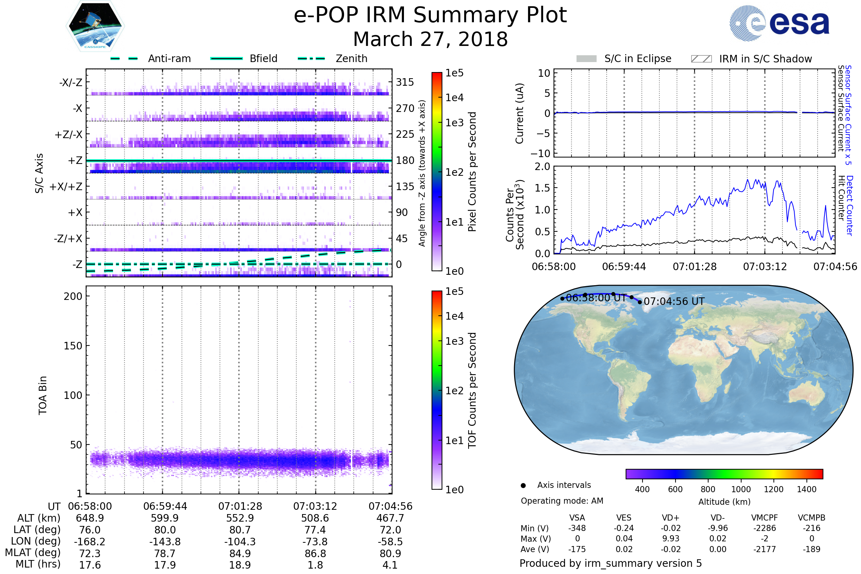
Task: Click the S/C in Eclipse gray legend patch
Action: click(x=586, y=59)
